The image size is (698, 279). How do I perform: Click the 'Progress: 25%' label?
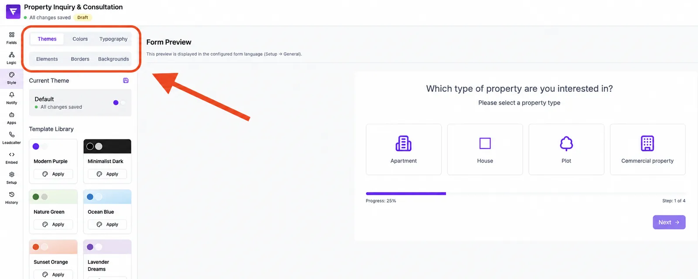[x=381, y=201]
